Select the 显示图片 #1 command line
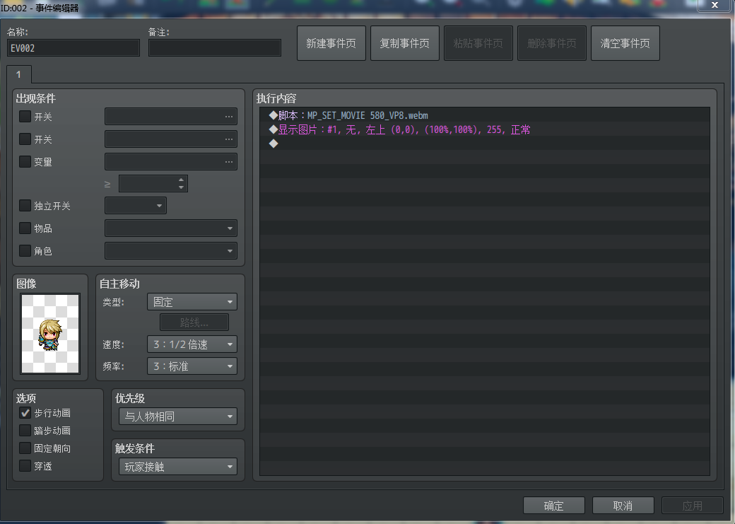The width and height of the screenshot is (735, 524). tap(485, 129)
